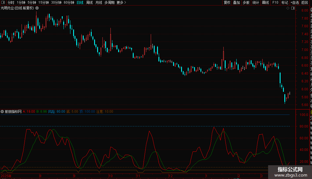Click the 返回 back button
The width and height of the screenshot is (312, 179).
305,2
